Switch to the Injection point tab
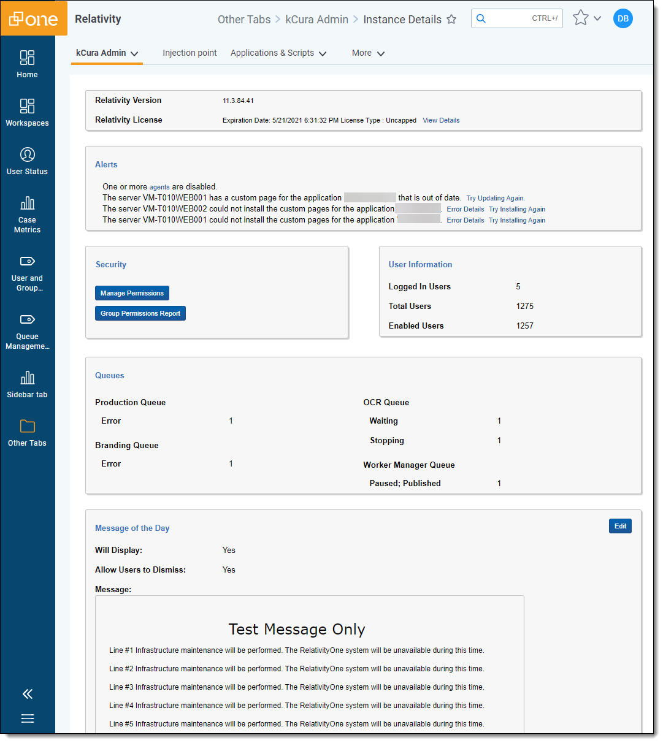The image size is (663, 743). (x=190, y=53)
